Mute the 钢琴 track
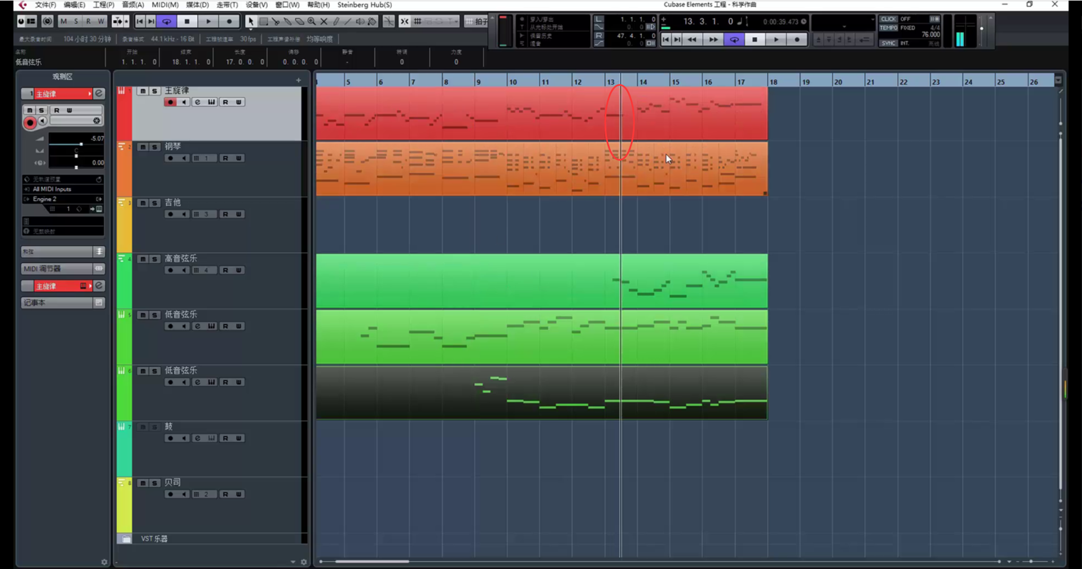Screen dimensions: 1082x569 [143, 147]
